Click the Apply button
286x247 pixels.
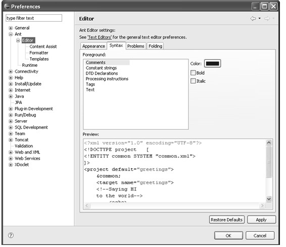[x=261, y=220]
